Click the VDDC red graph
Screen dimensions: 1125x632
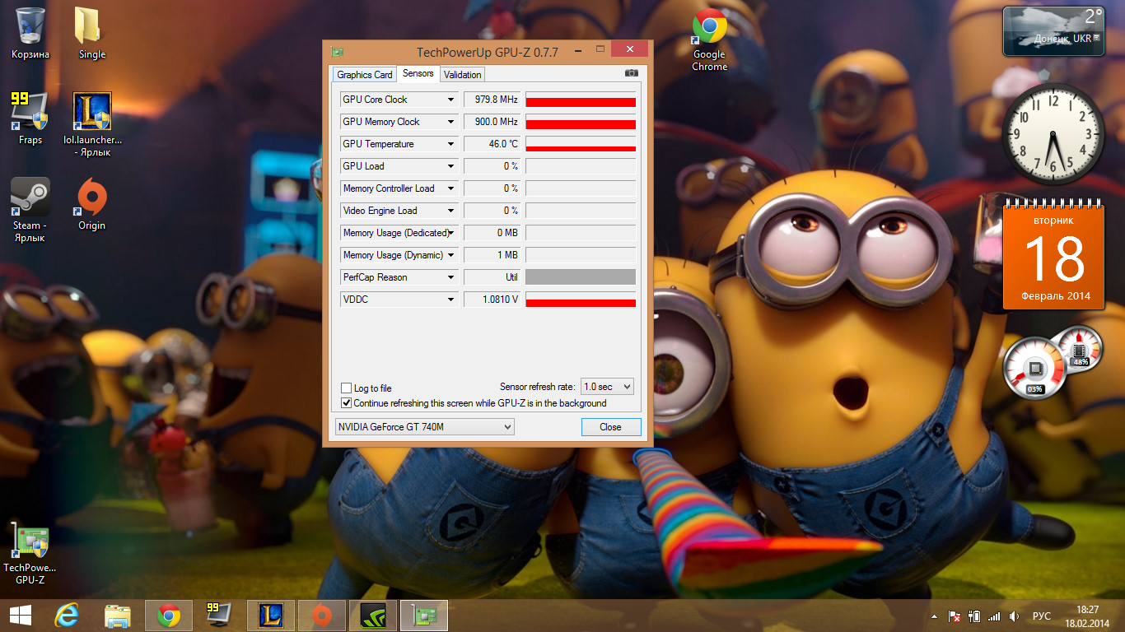pyautogui.click(x=581, y=300)
